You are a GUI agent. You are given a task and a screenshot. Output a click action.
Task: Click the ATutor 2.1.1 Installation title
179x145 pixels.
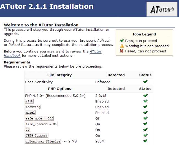[47, 6]
